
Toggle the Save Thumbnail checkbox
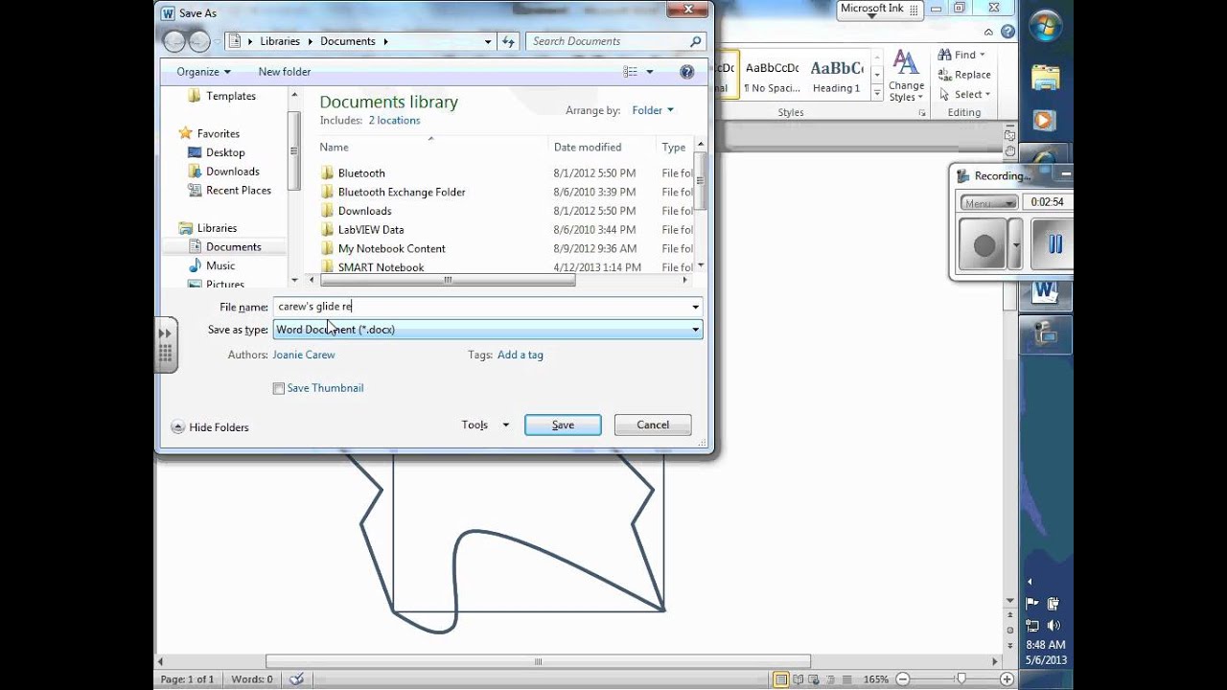(279, 388)
